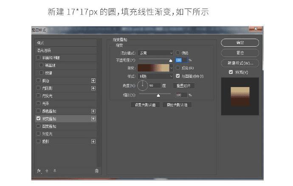Screen dimensions: 293x186
Task: Toggle the 预览 (Preview) checkbox
Action: (x=231, y=72)
